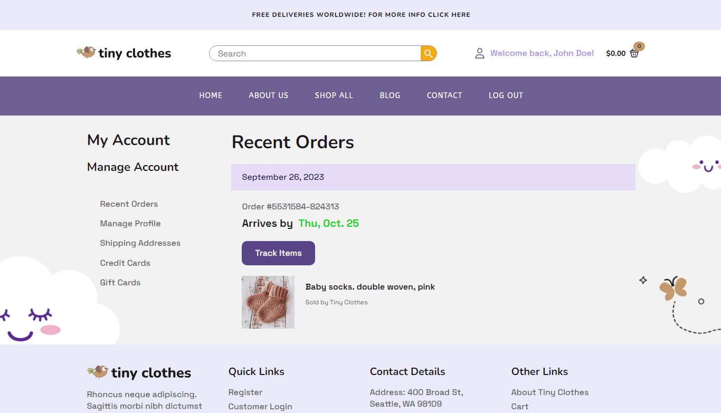Click the orange search magnifier icon

tap(428, 53)
